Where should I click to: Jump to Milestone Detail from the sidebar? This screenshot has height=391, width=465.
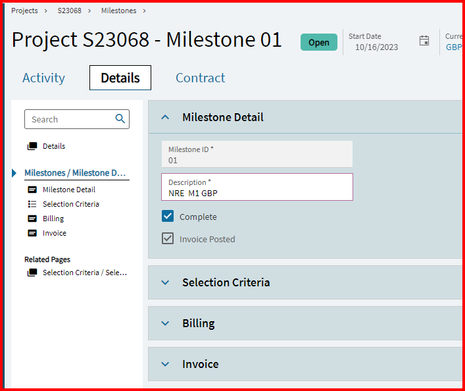pos(69,190)
